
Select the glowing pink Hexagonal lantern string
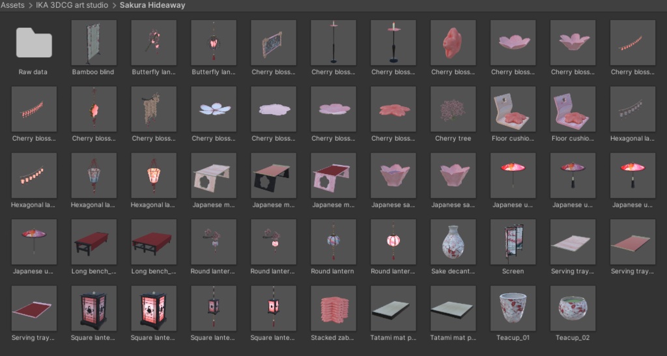click(34, 175)
